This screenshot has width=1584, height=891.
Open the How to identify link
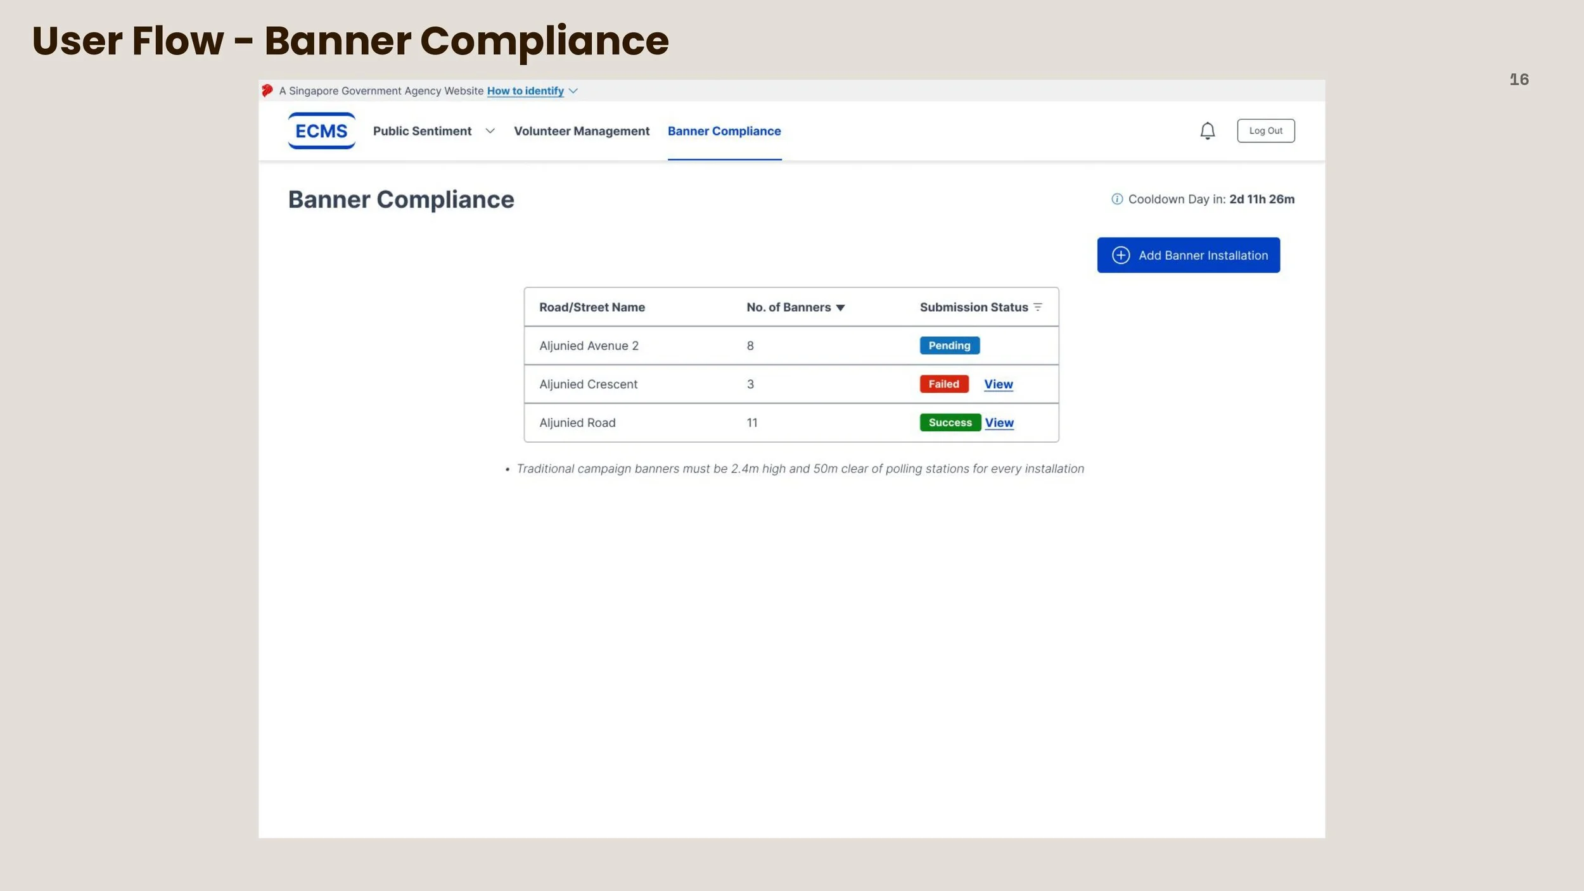click(x=525, y=91)
